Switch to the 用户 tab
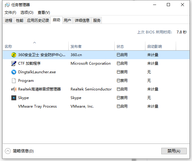The height and width of the screenshot is (161, 192). pos(67,20)
